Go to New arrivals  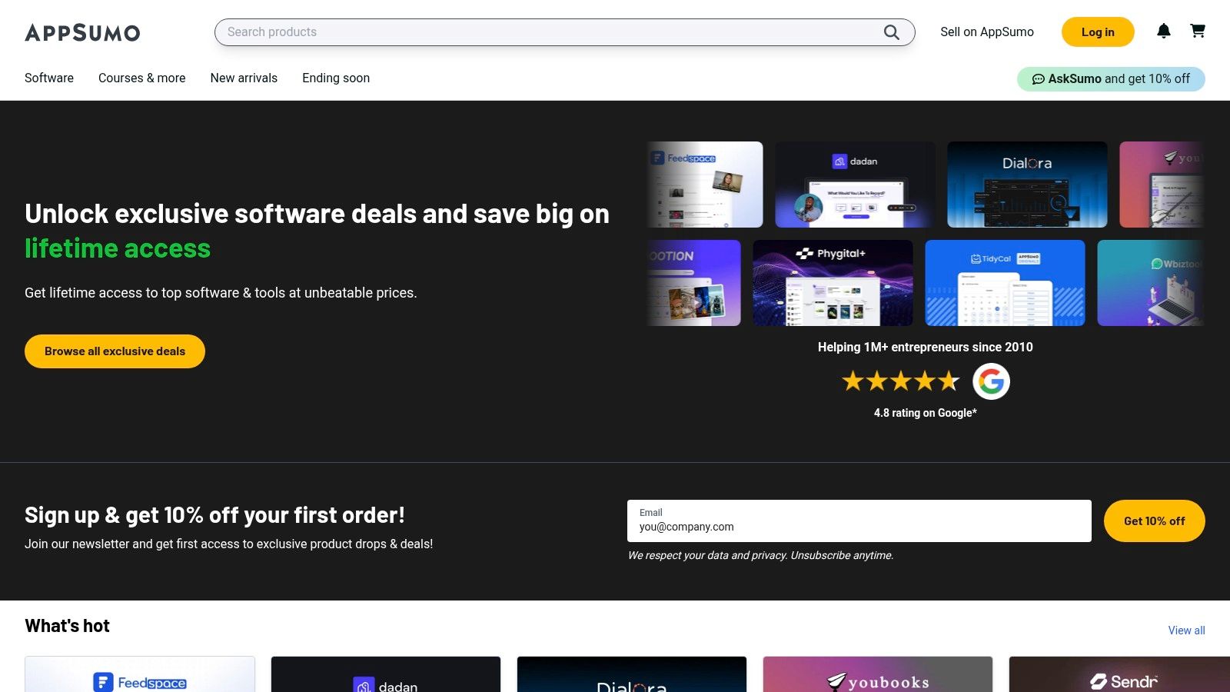click(244, 78)
